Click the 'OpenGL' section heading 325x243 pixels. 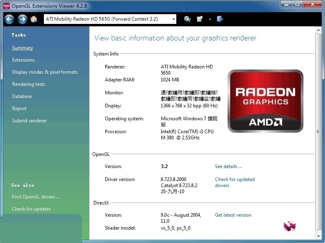point(101,154)
